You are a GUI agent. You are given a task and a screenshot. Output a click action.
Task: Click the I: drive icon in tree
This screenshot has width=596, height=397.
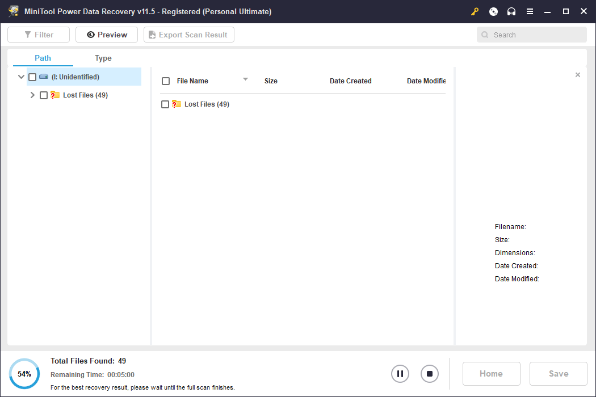(x=44, y=77)
